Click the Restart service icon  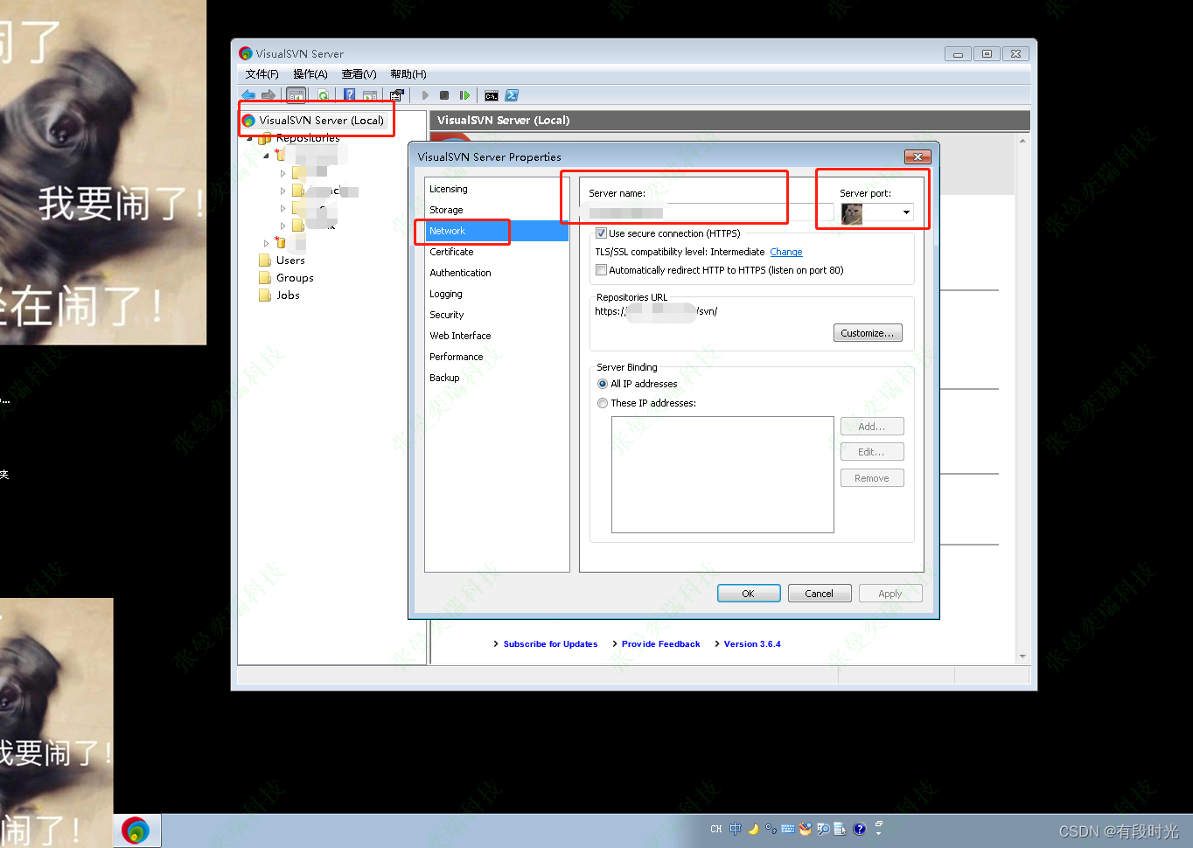pos(464,95)
